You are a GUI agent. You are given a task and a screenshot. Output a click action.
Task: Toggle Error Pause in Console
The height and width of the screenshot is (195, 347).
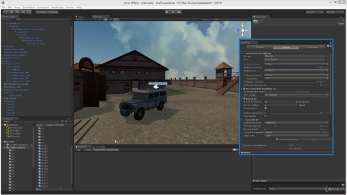pyautogui.click(x=113, y=149)
